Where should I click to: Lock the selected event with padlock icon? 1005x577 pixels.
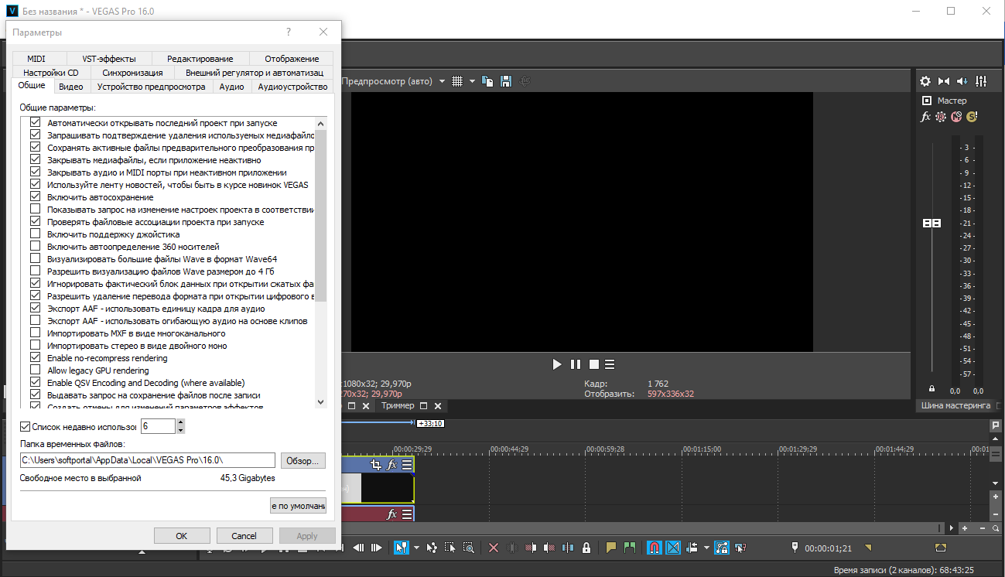(x=586, y=548)
